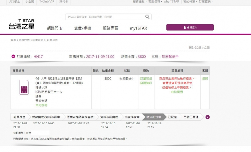Click 已配達 progress step
This screenshot has height=152, width=251.
tap(172, 117)
